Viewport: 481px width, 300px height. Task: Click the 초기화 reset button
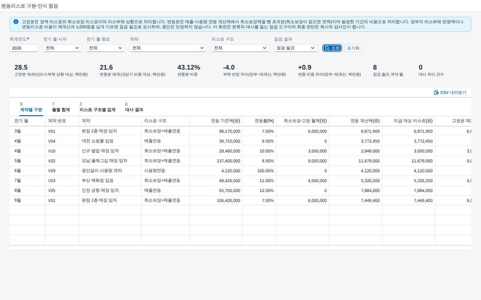[353, 48]
